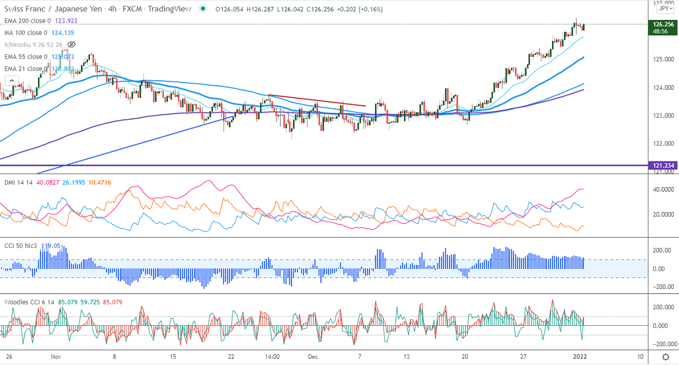
Task: Click the 2022 label on time axis
Action: coord(580,357)
